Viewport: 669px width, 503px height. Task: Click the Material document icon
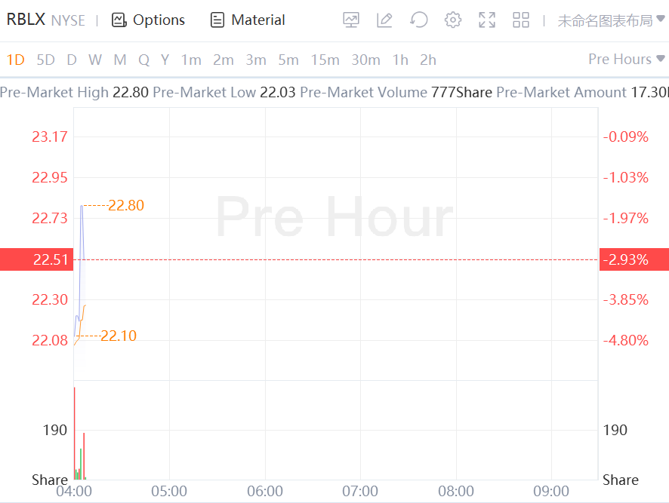pyautogui.click(x=217, y=20)
